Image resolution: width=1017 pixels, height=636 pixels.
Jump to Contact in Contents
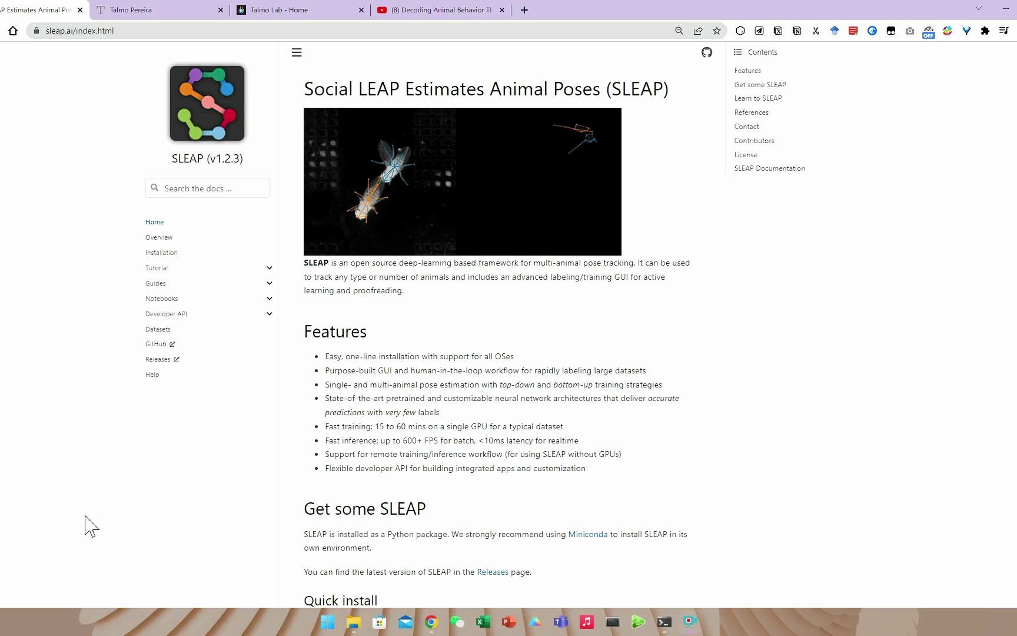tap(746, 127)
